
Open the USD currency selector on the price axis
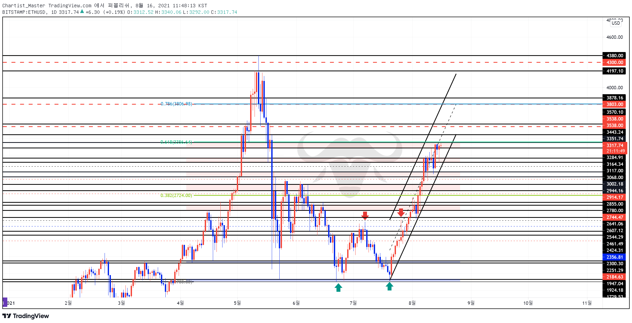[616, 23]
